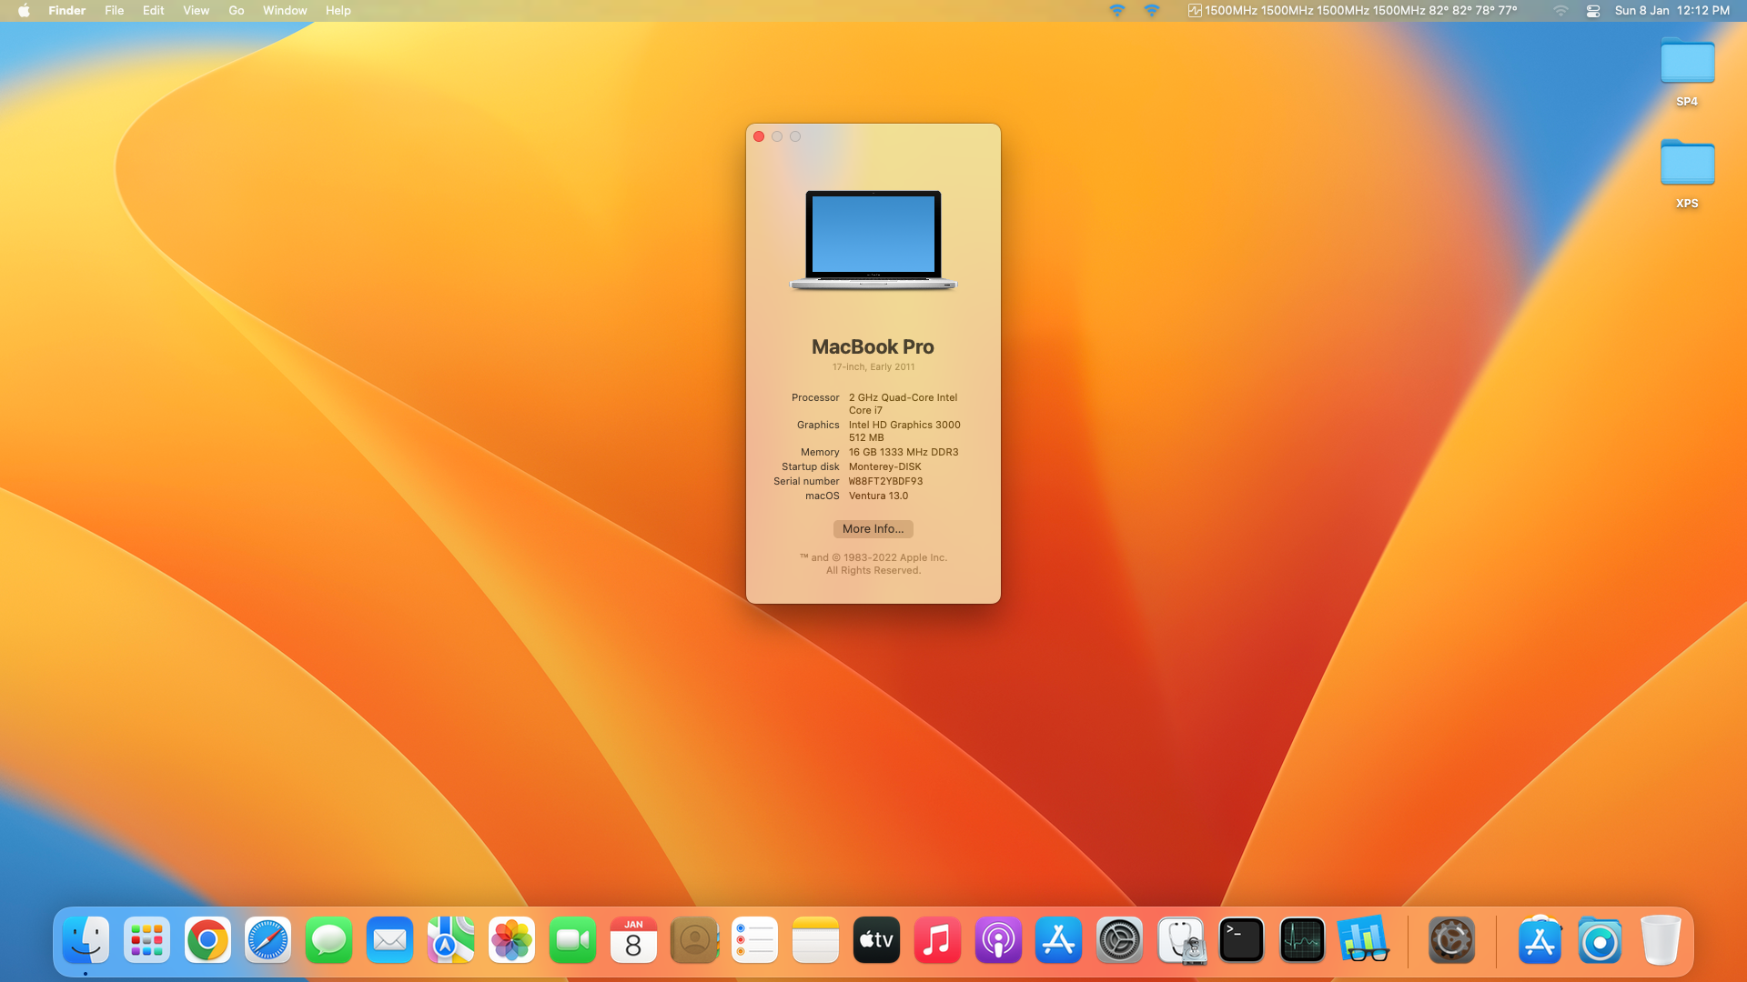Screen dimensions: 1747x982
Task: Open the Window menu
Action: 285,11
